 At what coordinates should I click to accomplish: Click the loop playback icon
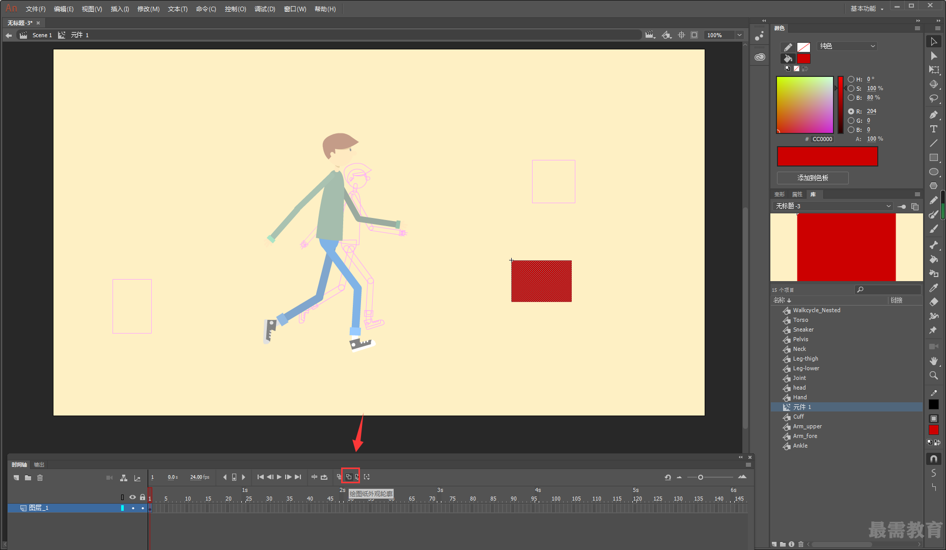pyautogui.click(x=324, y=477)
